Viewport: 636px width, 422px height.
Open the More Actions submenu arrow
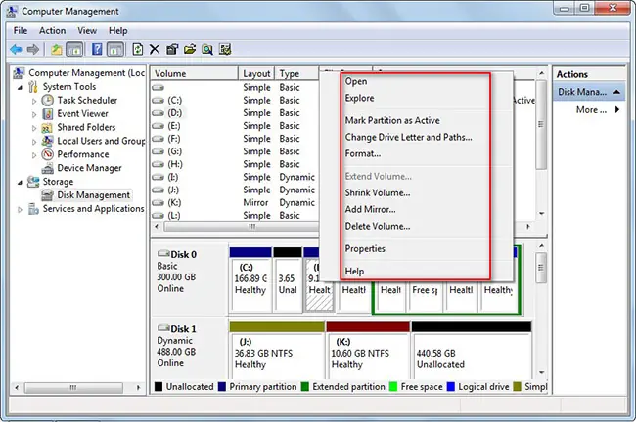(x=617, y=109)
